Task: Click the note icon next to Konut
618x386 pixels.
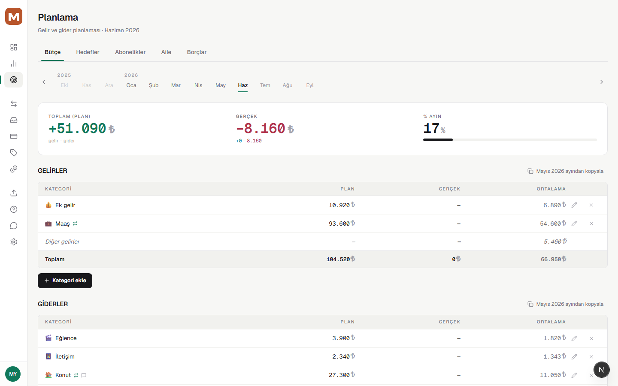Action: point(84,375)
